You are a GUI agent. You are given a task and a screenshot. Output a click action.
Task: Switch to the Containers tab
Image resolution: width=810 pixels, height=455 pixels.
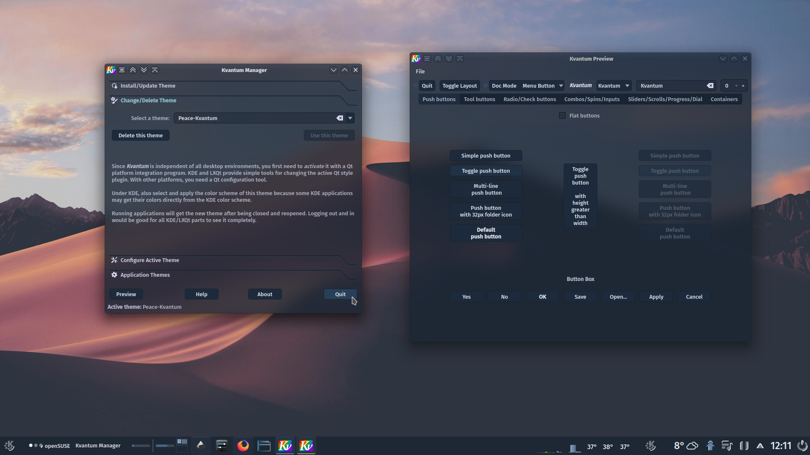(724, 99)
